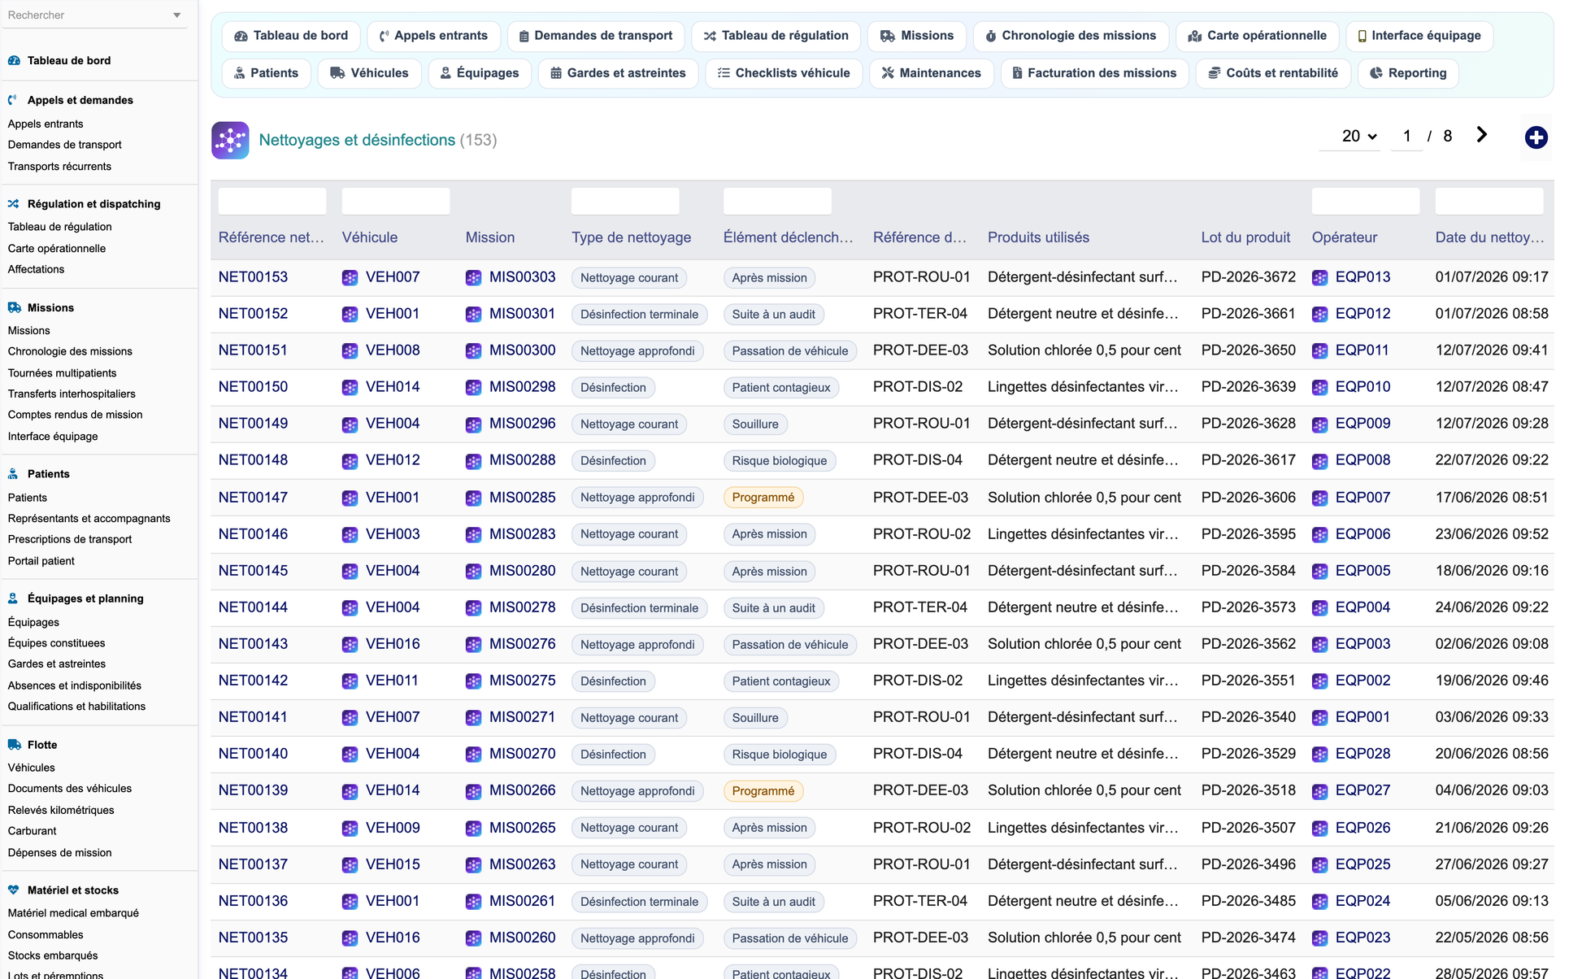Click the Opérateur column filter field
Screen dimensions: 1582x979
[1366, 202]
